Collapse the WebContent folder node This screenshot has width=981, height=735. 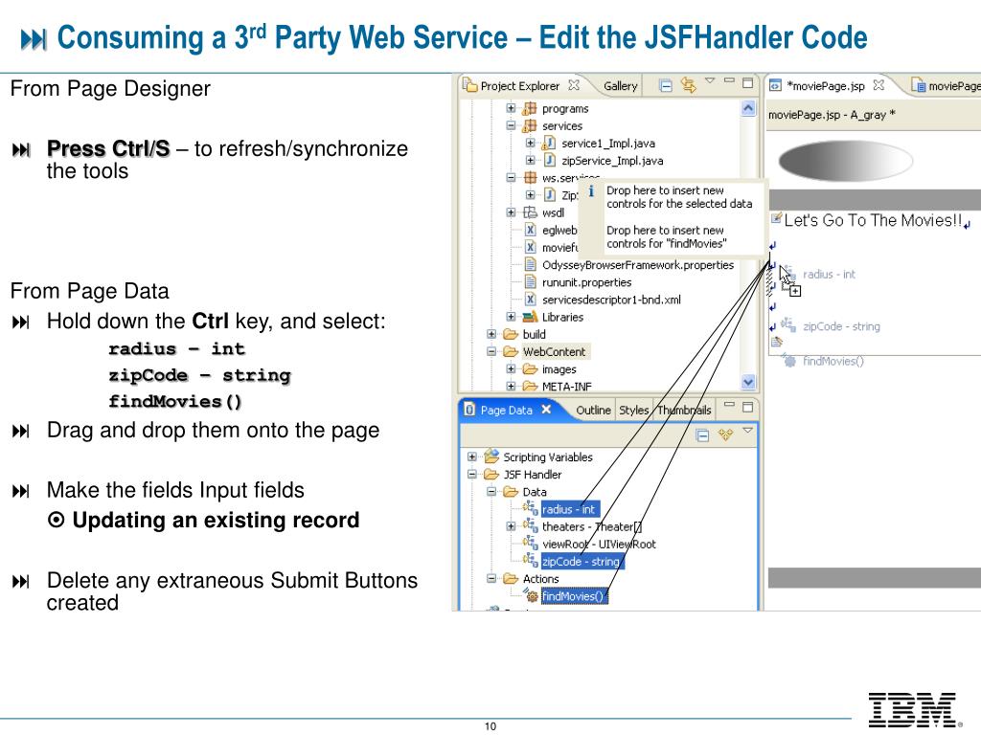[x=491, y=352]
